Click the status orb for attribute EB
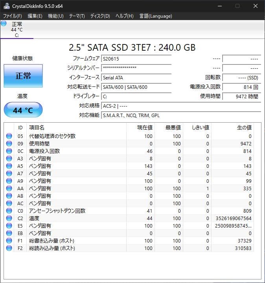 pyautogui.click(x=9, y=233)
